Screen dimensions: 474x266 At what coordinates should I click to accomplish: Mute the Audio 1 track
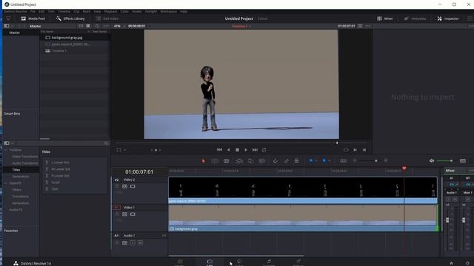(x=140, y=242)
